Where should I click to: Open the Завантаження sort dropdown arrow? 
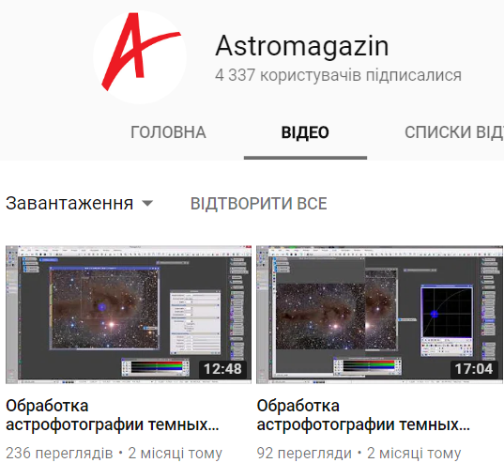(147, 203)
